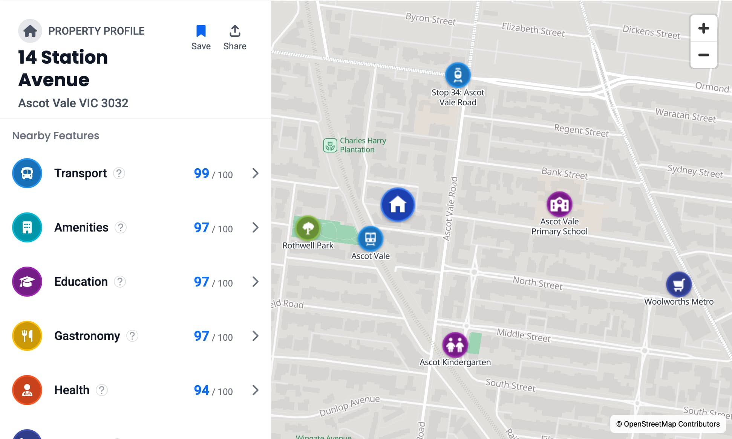
Task: Click the 99 / 100 Transport score
Action: tap(213, 174)
